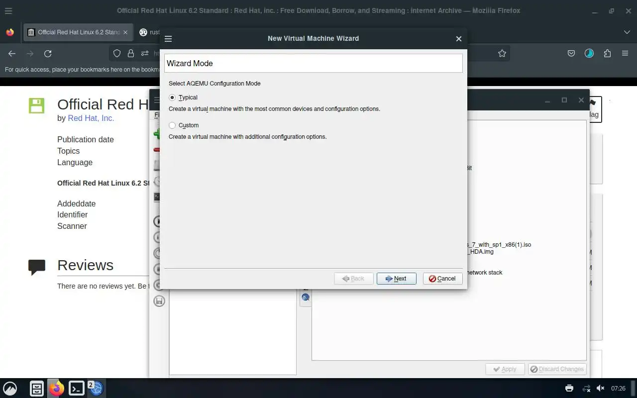Click the Scanner metadata label
637x398 pixels.
click(x=72, y=226)
